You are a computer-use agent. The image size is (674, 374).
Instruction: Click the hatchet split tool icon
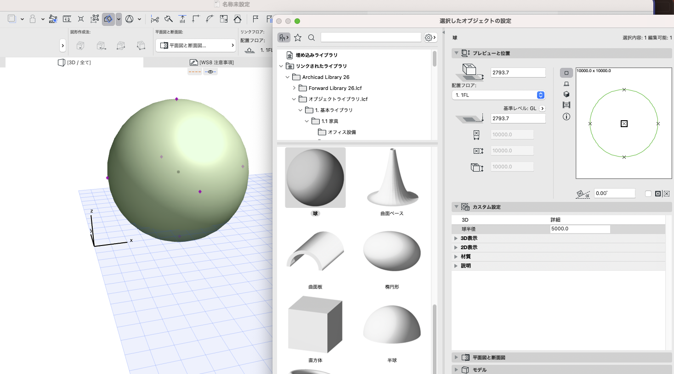pos(169,19)
